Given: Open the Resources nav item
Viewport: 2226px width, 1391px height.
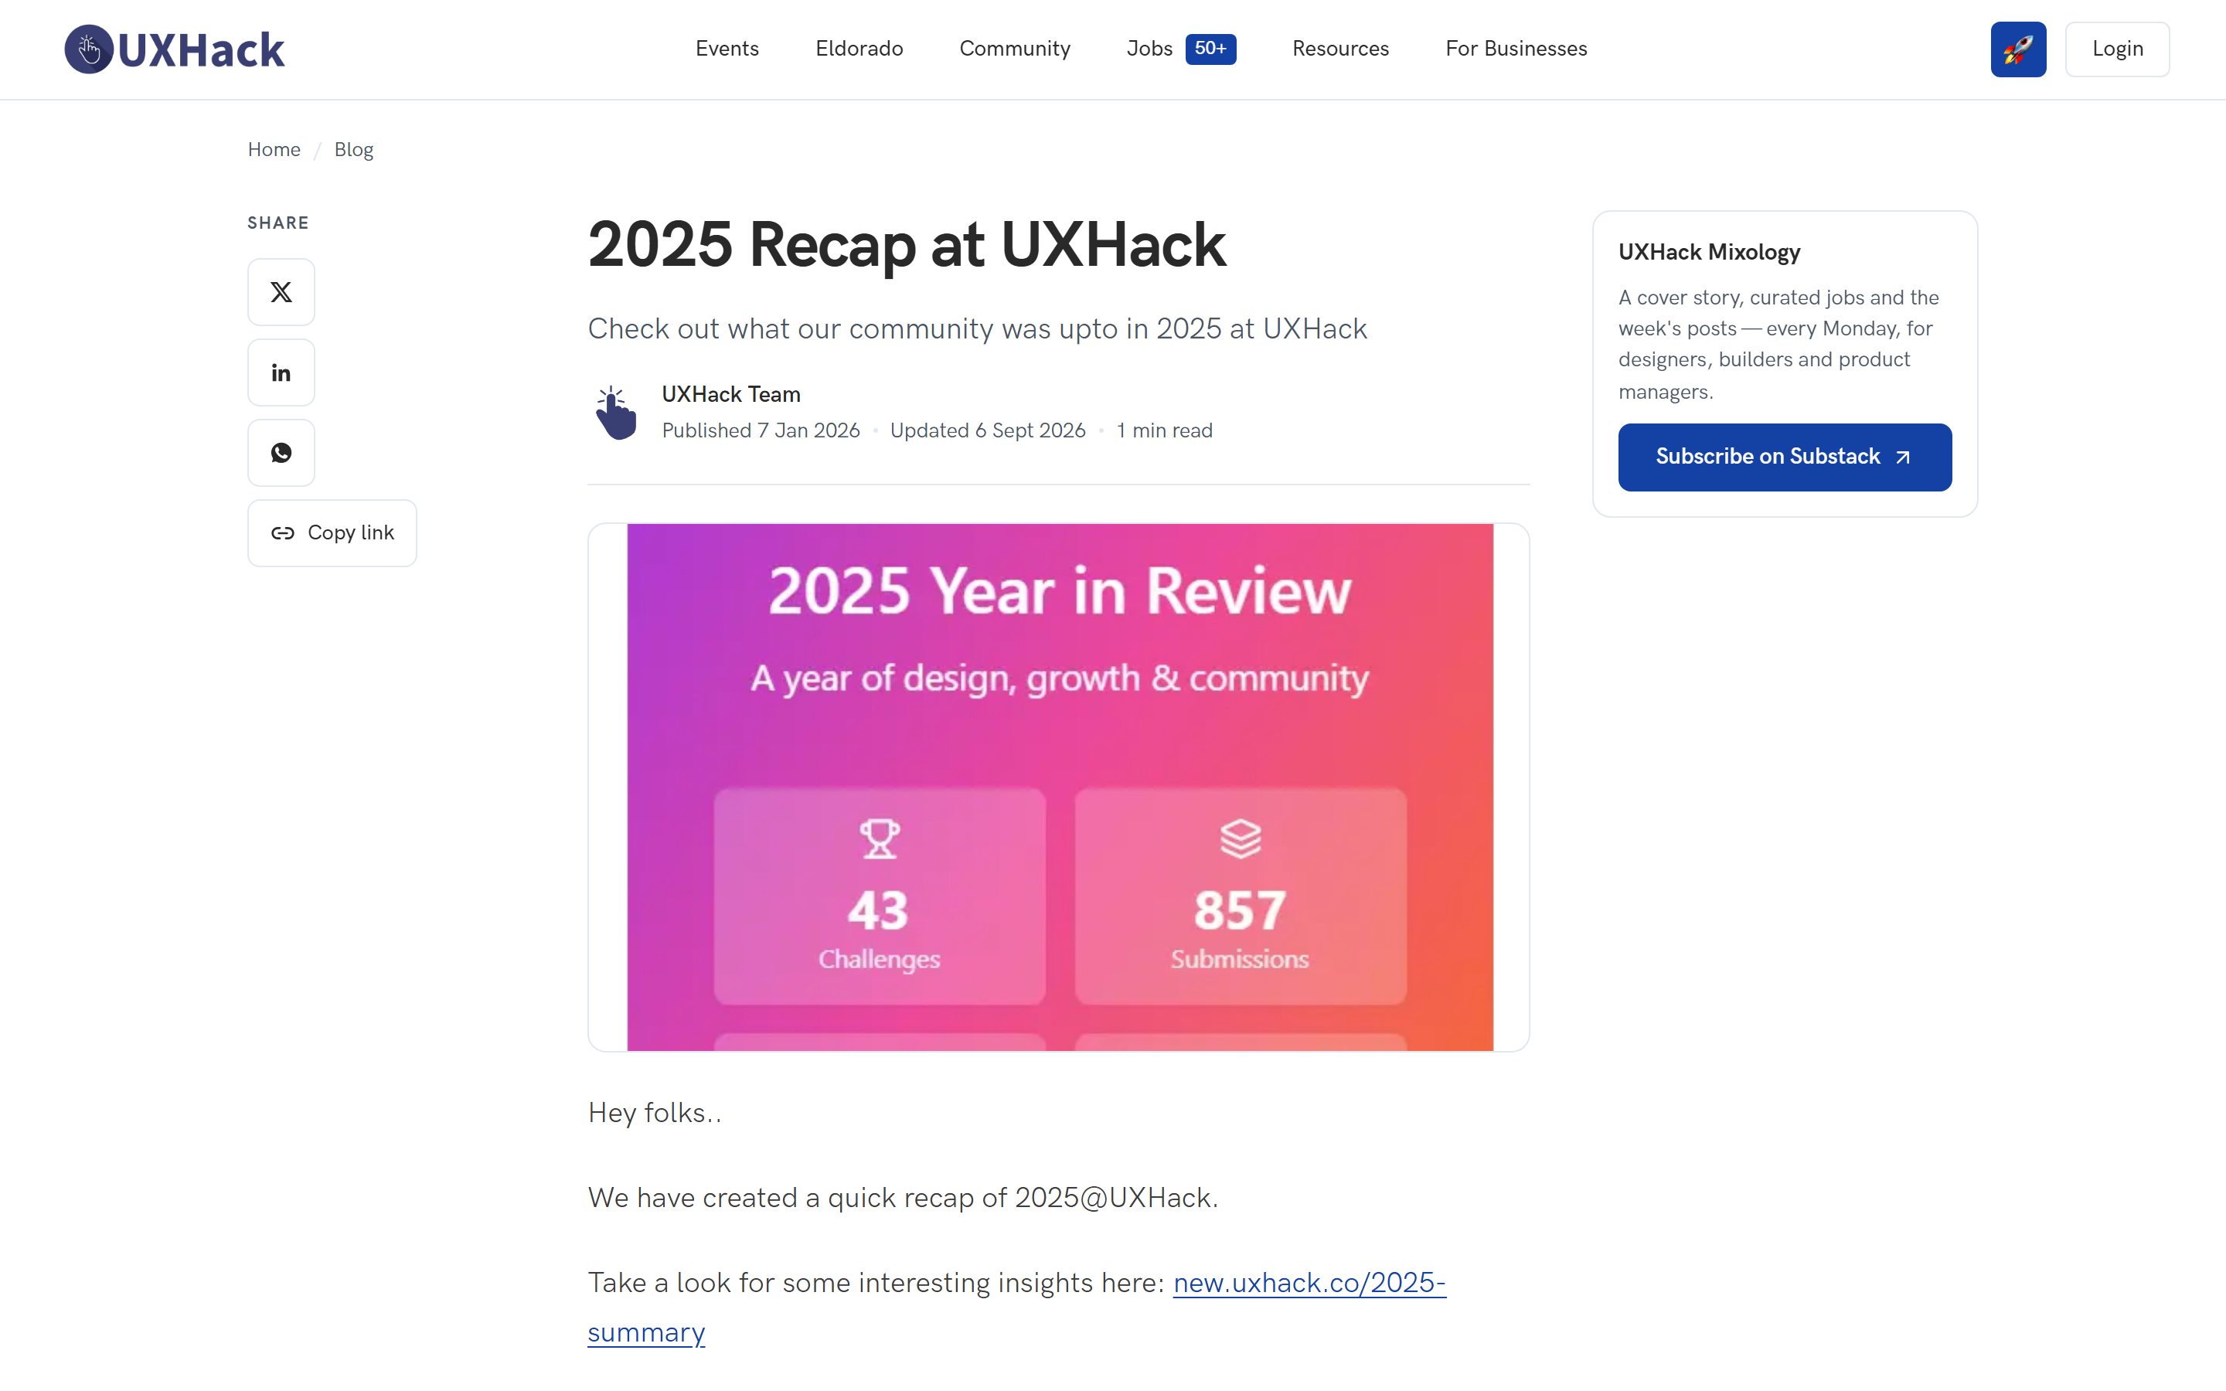Looking at the screenshot, I should point(1340,49).
